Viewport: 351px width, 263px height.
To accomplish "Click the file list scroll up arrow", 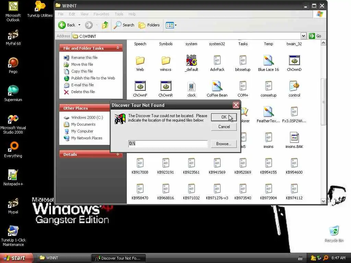I will pos(323,43).
